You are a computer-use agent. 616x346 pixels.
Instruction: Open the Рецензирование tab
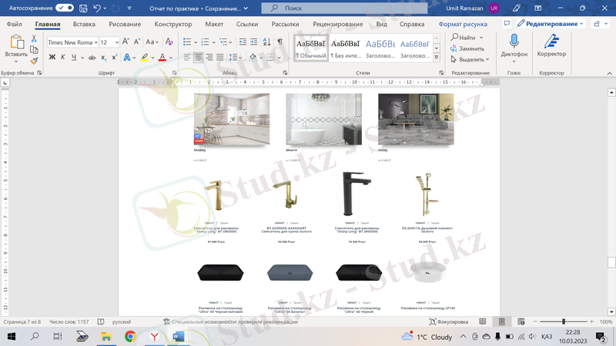point(338,24)
